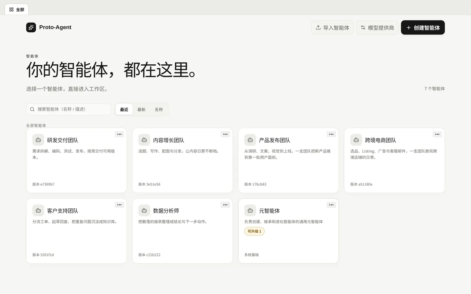Click the Proto-Agent logo icon
Viewport: 471px width, 294px height.
pyautogui.click(x=31, y=27)
